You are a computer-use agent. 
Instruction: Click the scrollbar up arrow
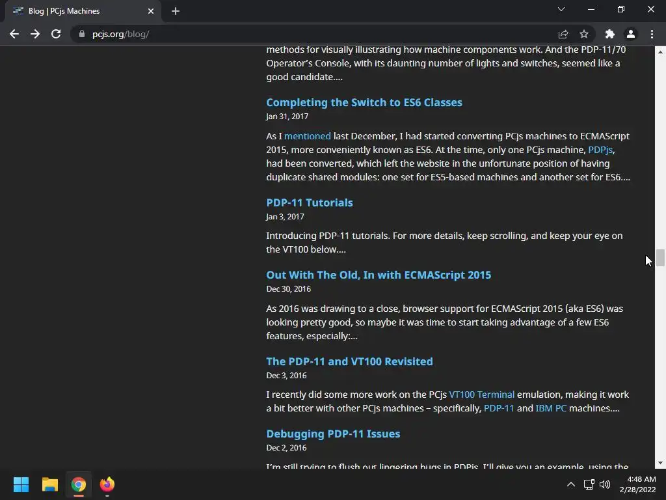pos(660,52)
